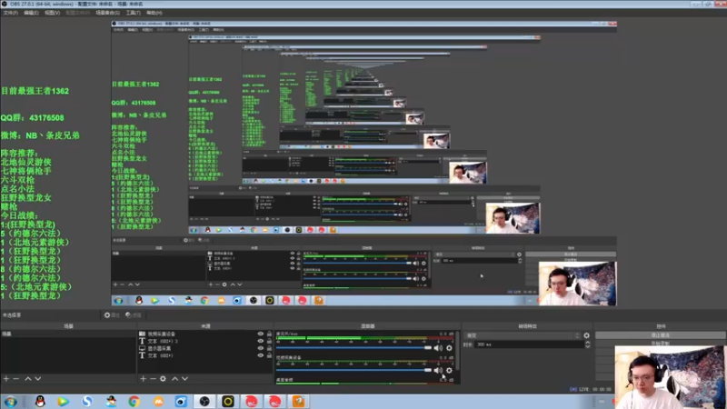Increase transition duration with up stepper
The width and height of the screenshot is (727, 409).
[587, 343]
